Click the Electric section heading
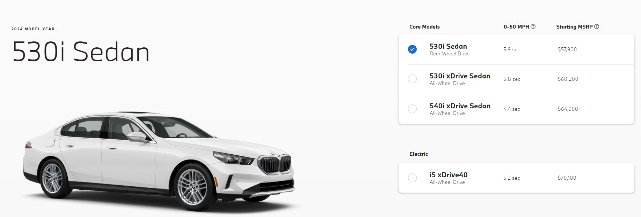Image resolution: width=641 pixels, height=217 pixels. pyautogui.click(x=418, y=154)
